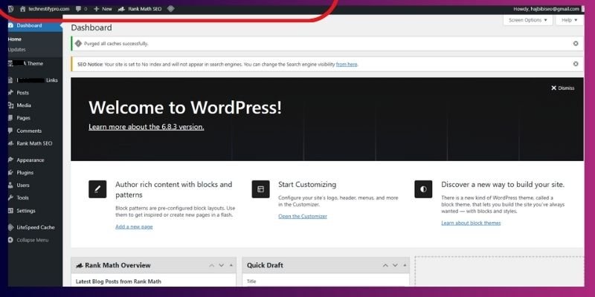The width and height of the screenshot is (595, 297).
Task: Click 'Latest Blog Posts from Rank Math' text
Action: click(118, 281)
